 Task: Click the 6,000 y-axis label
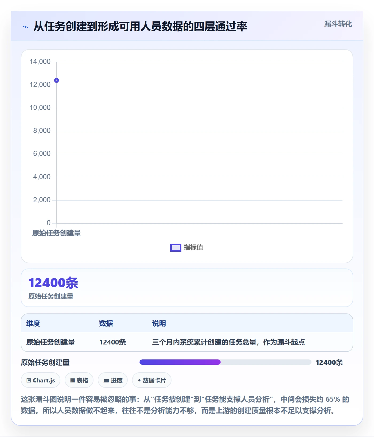[42, 154]
